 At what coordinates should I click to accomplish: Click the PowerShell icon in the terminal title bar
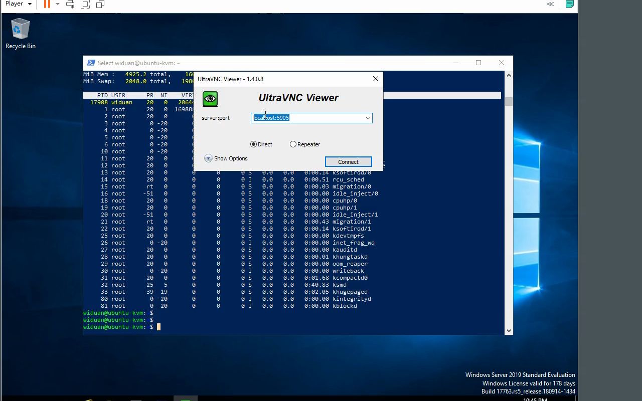(91, 63)
